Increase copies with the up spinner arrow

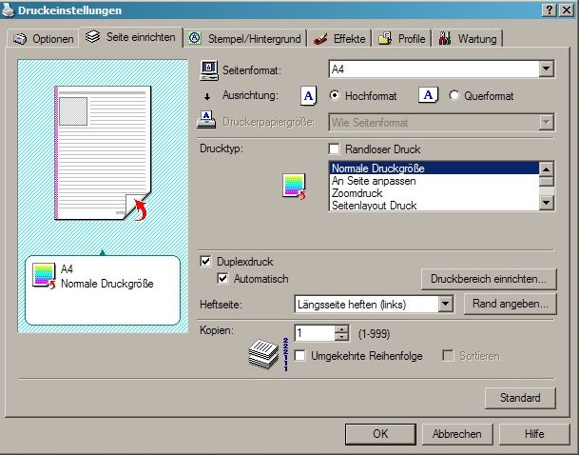(x=342, y=328)
